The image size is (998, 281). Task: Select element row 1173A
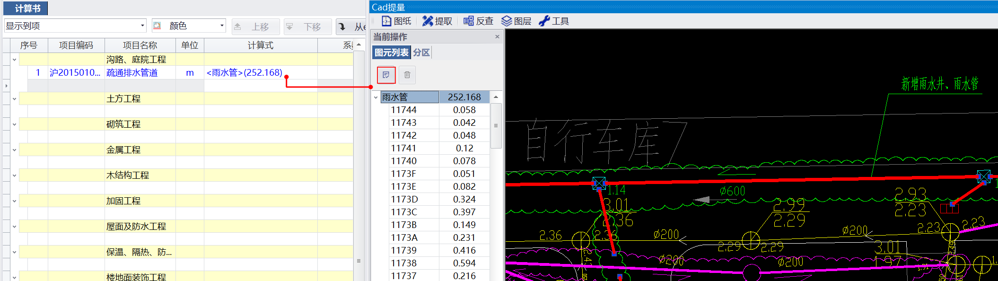pyautogui.click(x=439, y=237)
